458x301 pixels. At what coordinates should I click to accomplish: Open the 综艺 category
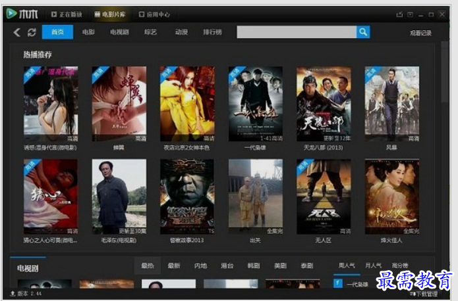point(150,32)
